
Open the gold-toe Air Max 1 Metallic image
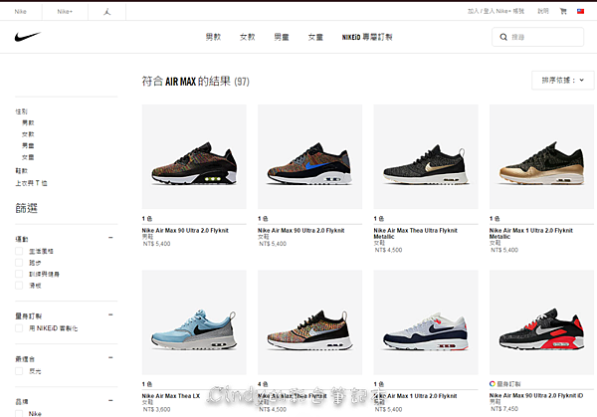(541, 156)
